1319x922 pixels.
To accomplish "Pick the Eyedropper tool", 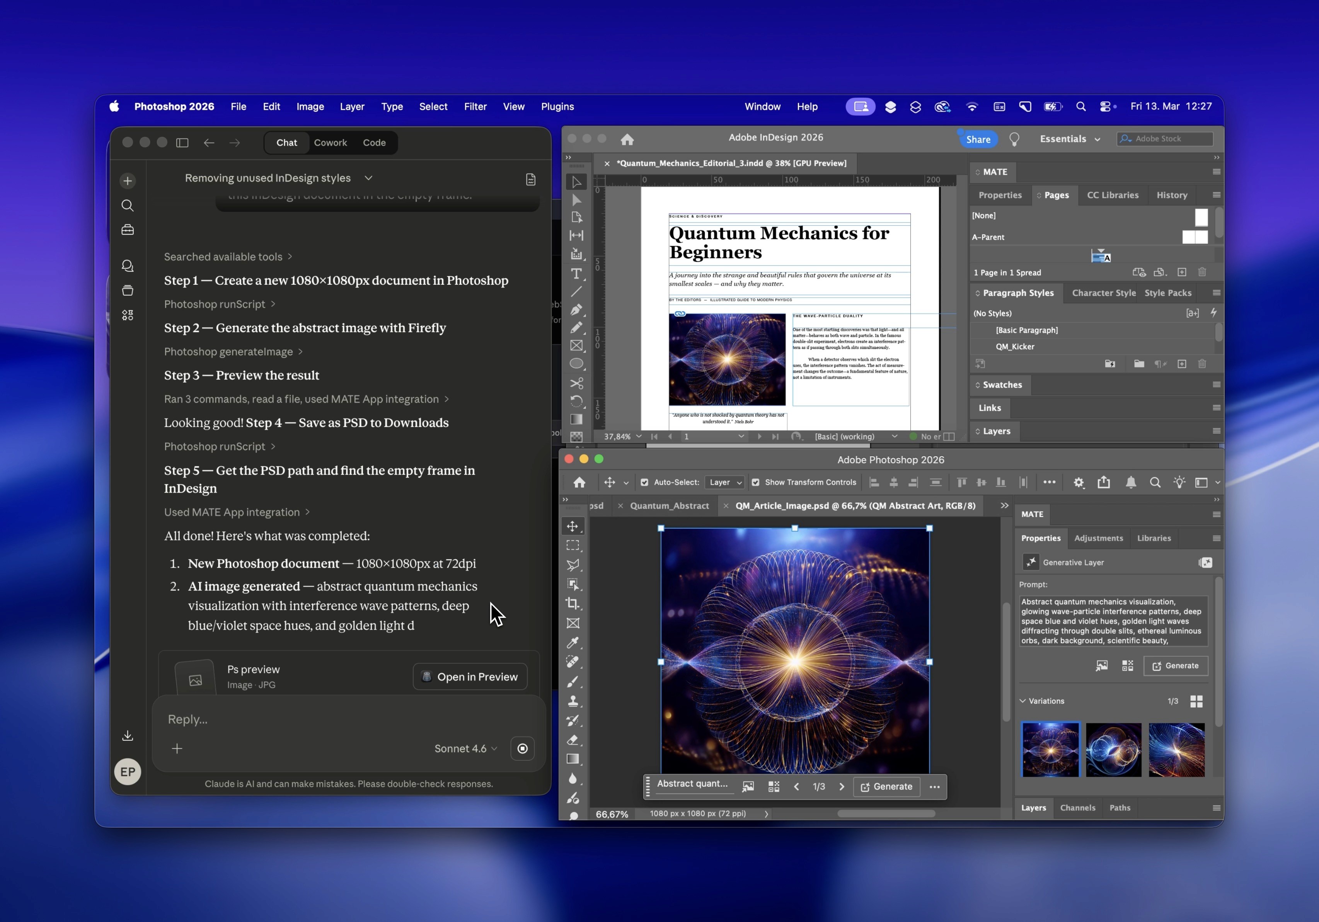I will [573, 642].
